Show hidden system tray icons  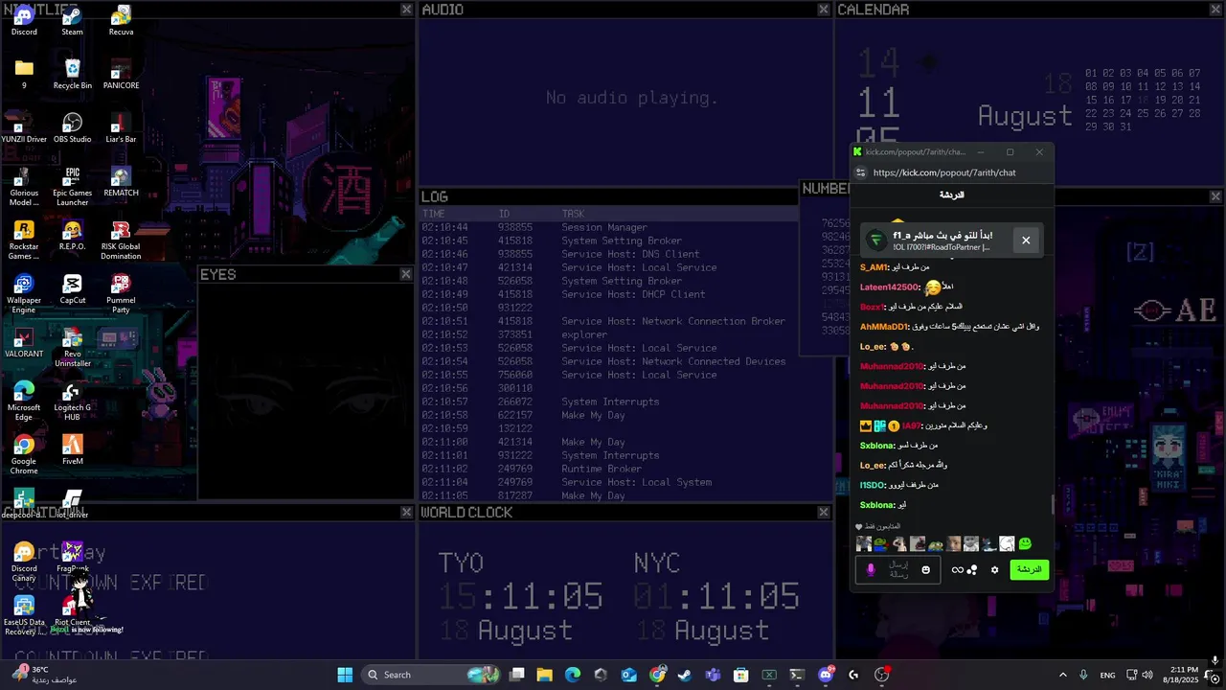click(1062, 675)
